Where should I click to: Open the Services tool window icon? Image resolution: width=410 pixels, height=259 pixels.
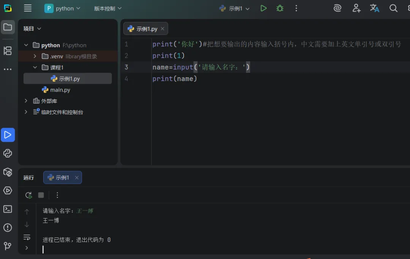pos(8,190)
